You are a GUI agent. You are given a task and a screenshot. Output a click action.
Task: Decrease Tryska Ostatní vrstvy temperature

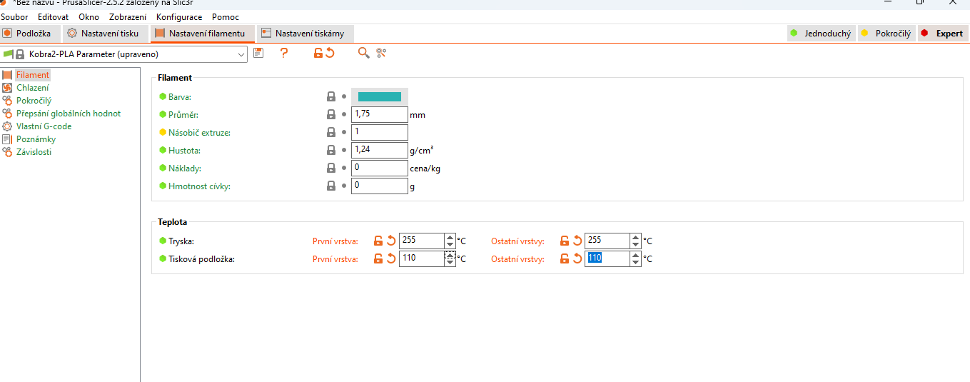pyautogui.click(x=635, y=245)
